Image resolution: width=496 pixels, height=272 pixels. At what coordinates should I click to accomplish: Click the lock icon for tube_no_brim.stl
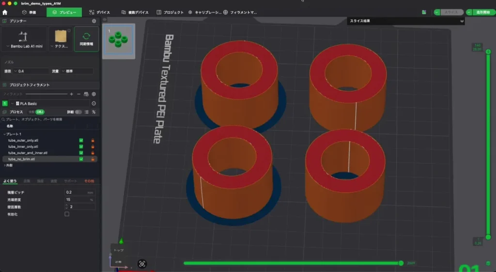click(x=93, y=159)
